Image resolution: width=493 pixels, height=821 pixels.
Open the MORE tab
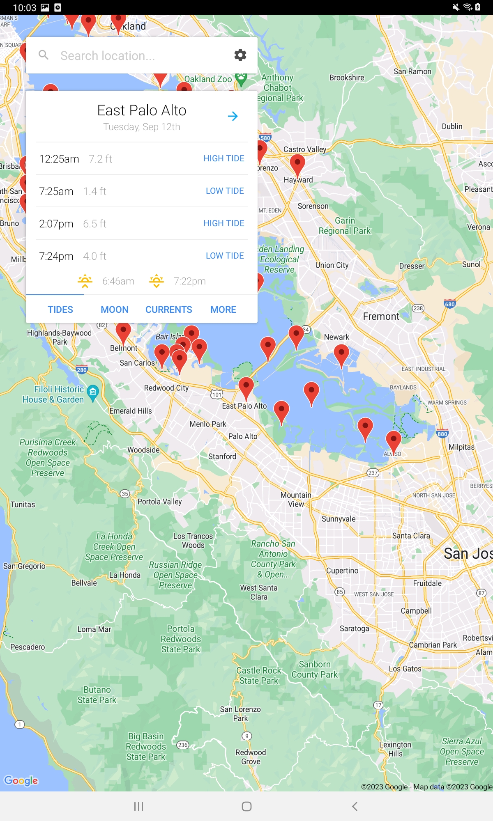pos(223,310)
